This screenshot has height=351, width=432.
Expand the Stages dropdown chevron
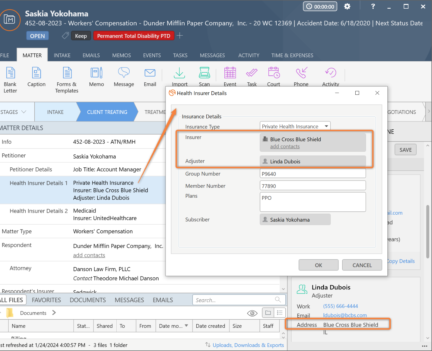click(x=24, y=112)
